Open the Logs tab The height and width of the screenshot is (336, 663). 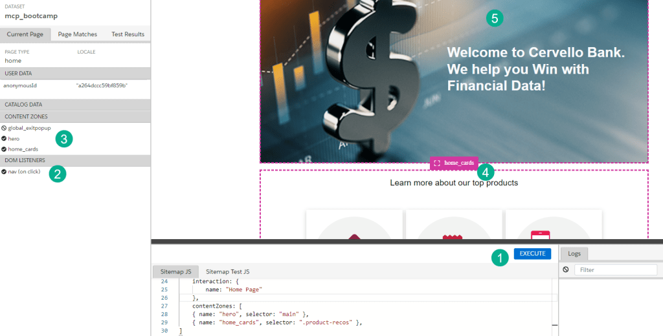(x=574, y=254)
